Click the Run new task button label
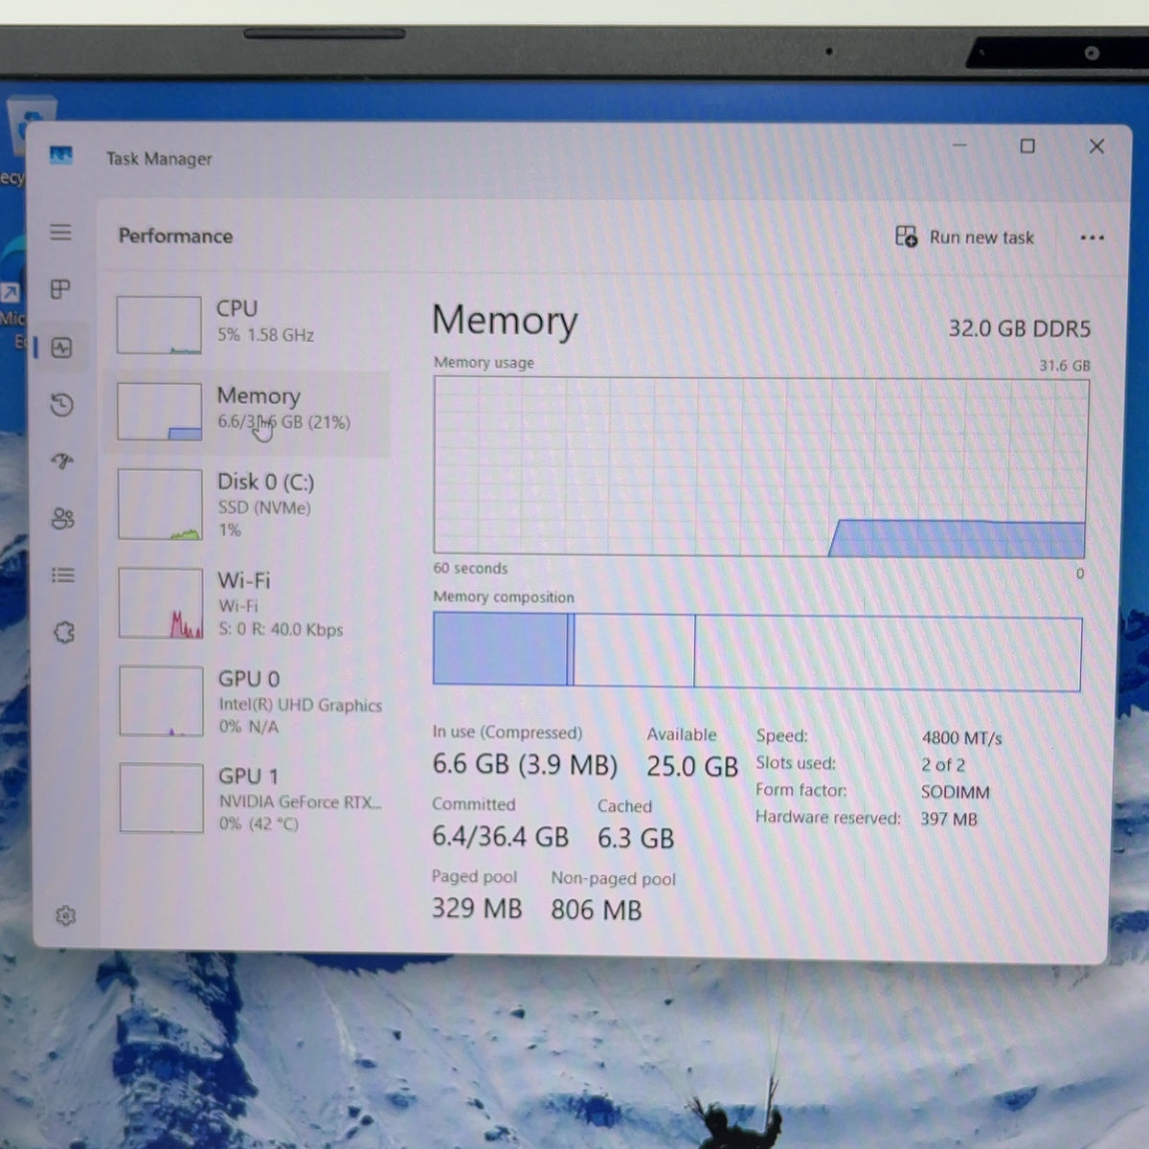This screenshot has width=1149, height=1149. point(981,237)
